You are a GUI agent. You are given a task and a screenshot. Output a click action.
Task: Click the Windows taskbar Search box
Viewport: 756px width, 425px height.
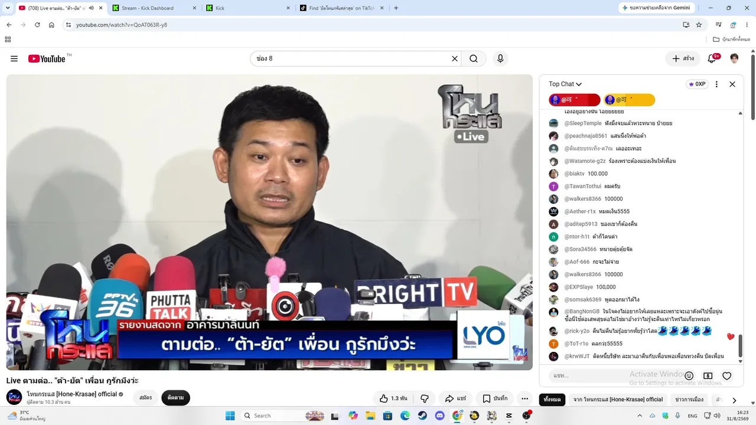point(282,416)
